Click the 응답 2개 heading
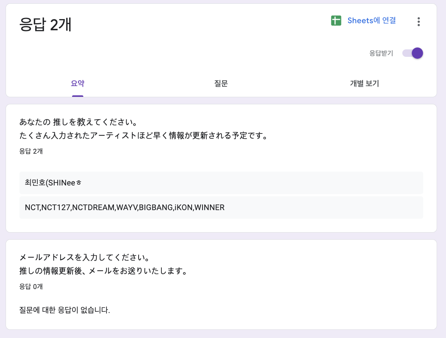Screen dimensions: 446x338 pos(45,24)
